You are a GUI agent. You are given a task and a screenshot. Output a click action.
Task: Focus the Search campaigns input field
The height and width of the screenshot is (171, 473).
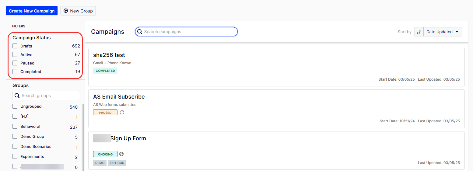[x=189, y=32]
